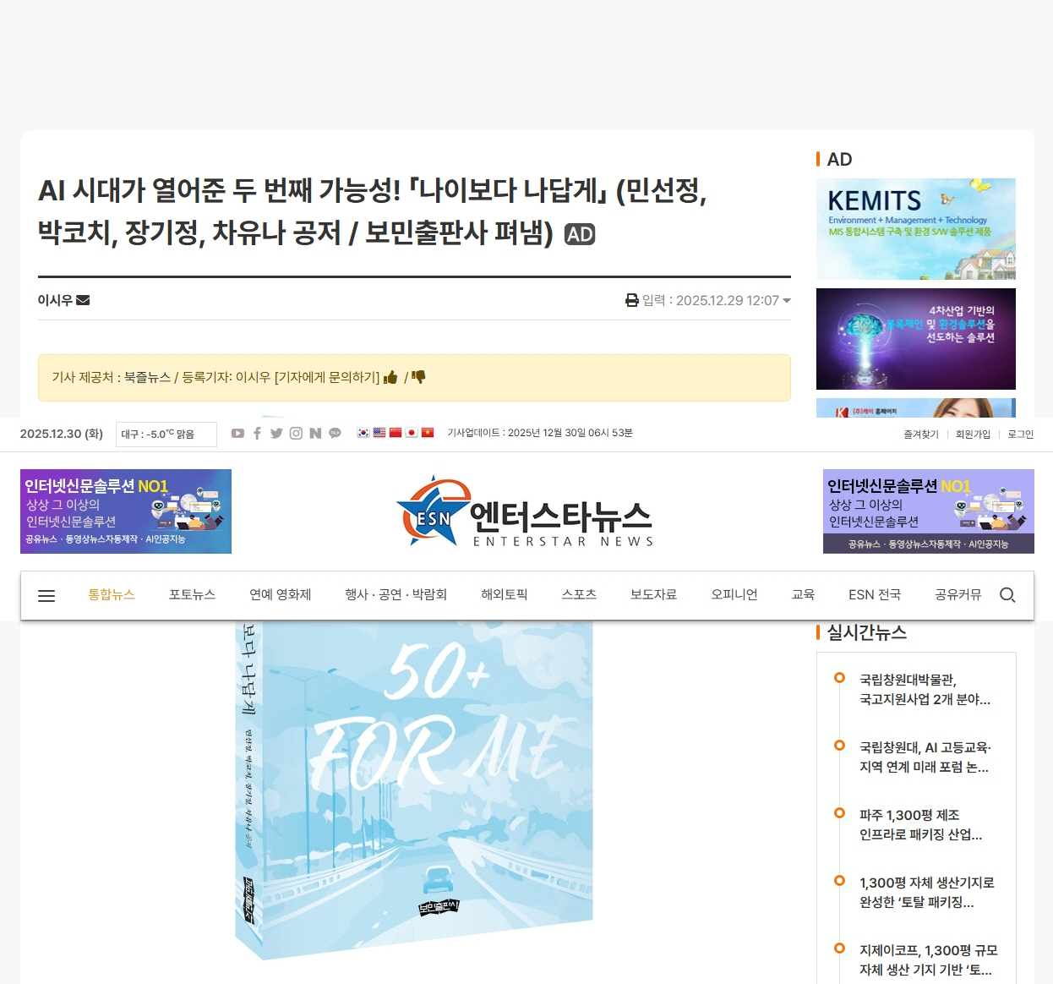This screenshot has width=1053, height=984.
Task: Open the 기자에게 문의하기 link
Action: coord(327,377)
